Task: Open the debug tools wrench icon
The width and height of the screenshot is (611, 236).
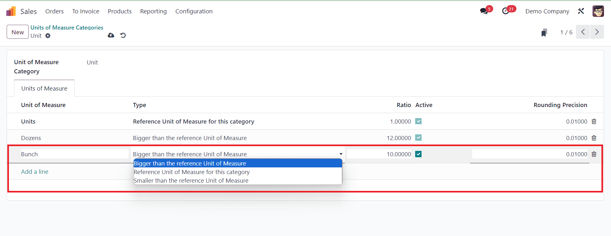Action: point(581,11)
